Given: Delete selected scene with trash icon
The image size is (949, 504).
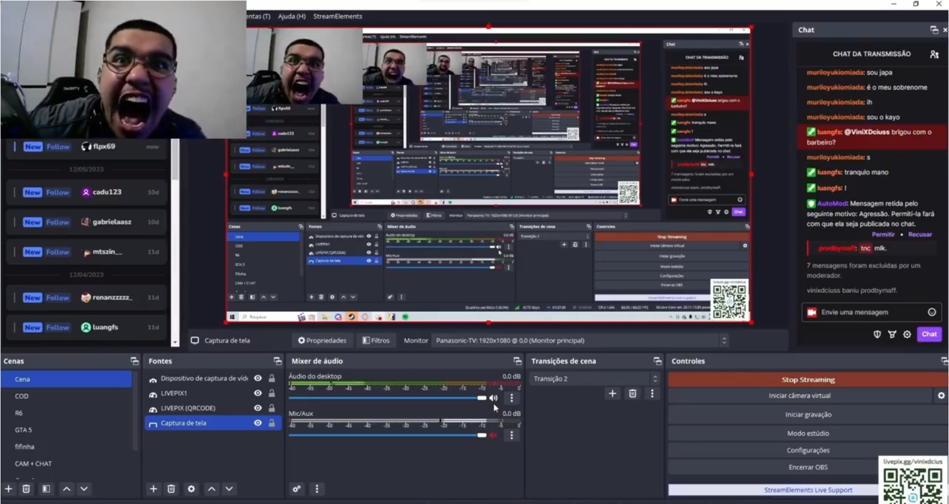Looking at the screenshot, I should (x=26, y=489).
